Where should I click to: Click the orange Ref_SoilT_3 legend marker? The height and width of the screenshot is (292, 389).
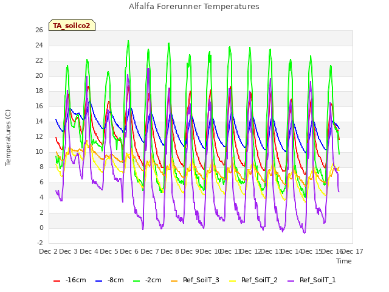(x=174, y=281)
